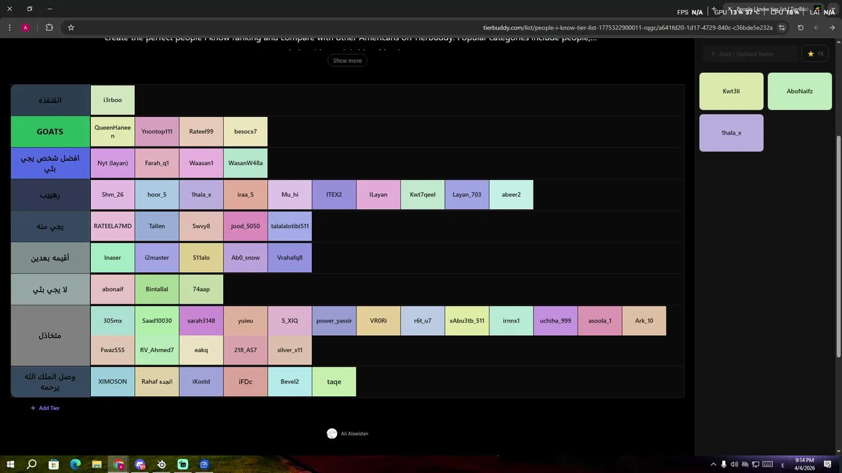Click the unranked AboNaifz card
The image size is (842, 473).
coord(800,91)
